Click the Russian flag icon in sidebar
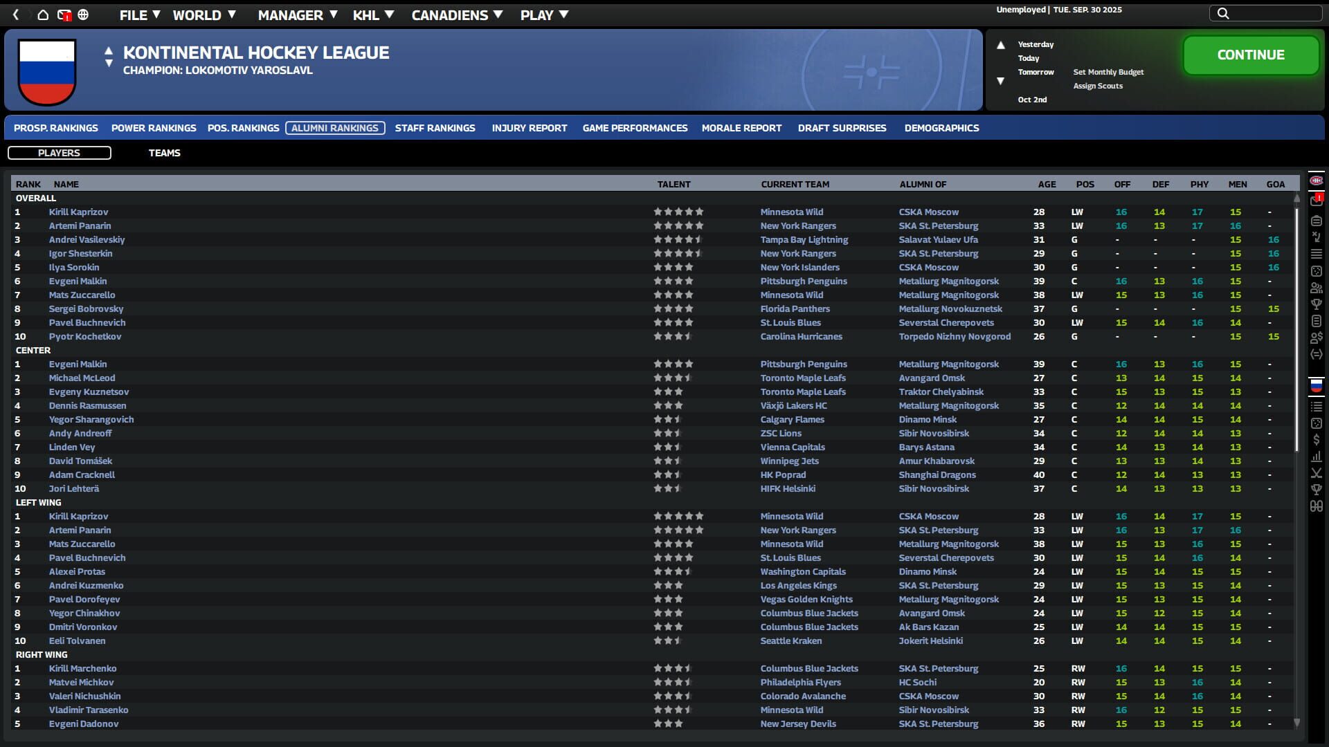This screenshot has height=747, width=1329. point(1316,386)
